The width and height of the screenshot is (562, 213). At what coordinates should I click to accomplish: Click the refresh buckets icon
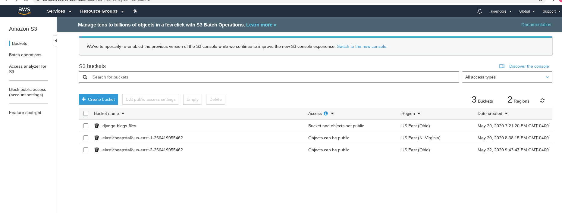542,100
